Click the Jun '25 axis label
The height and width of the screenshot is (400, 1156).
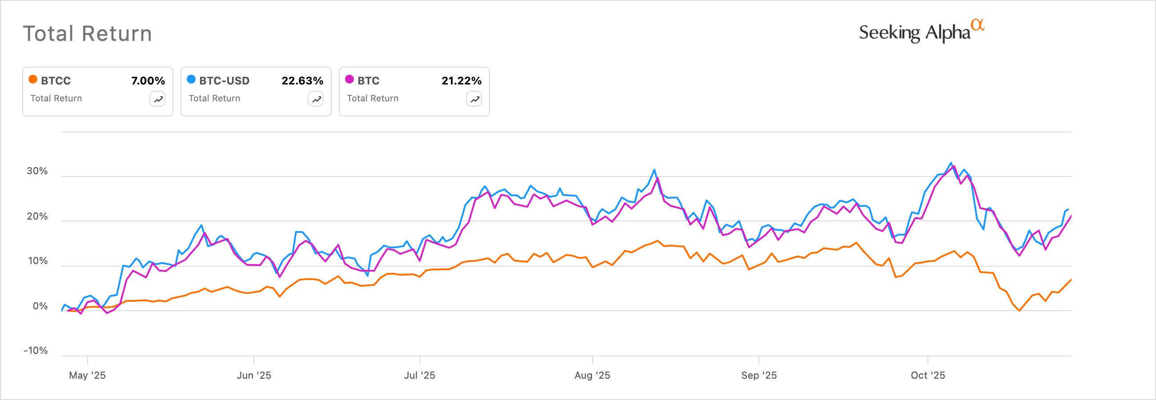[254, 376]
